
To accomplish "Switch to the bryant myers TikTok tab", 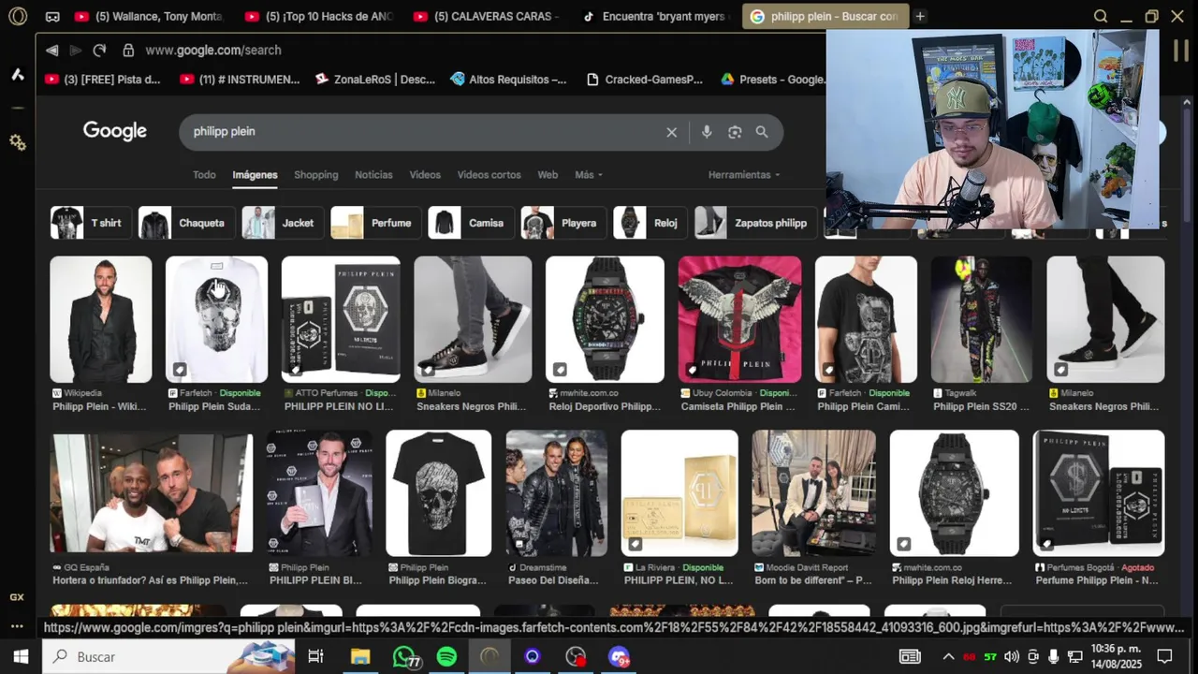I will click(x=655, y=16).
